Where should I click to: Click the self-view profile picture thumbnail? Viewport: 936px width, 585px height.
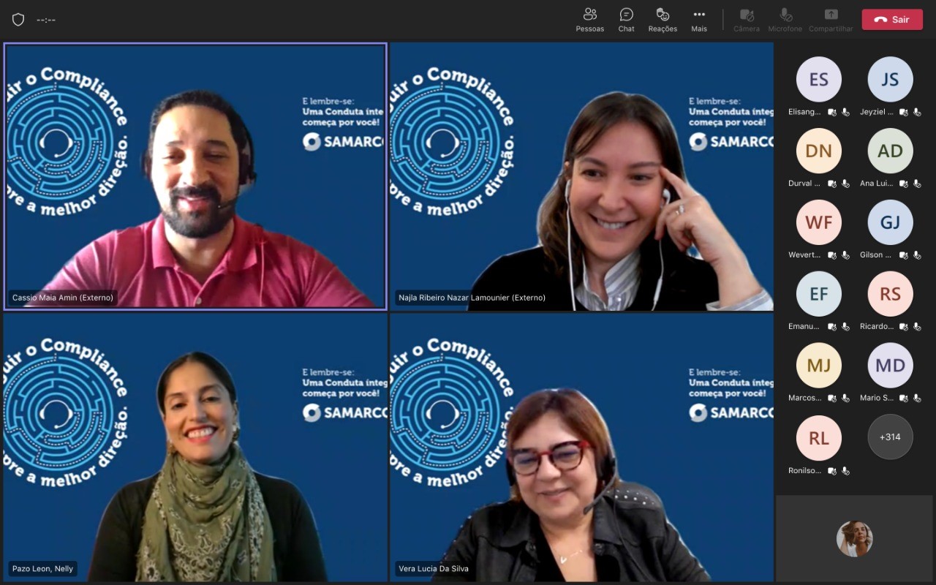pos(854,539)
